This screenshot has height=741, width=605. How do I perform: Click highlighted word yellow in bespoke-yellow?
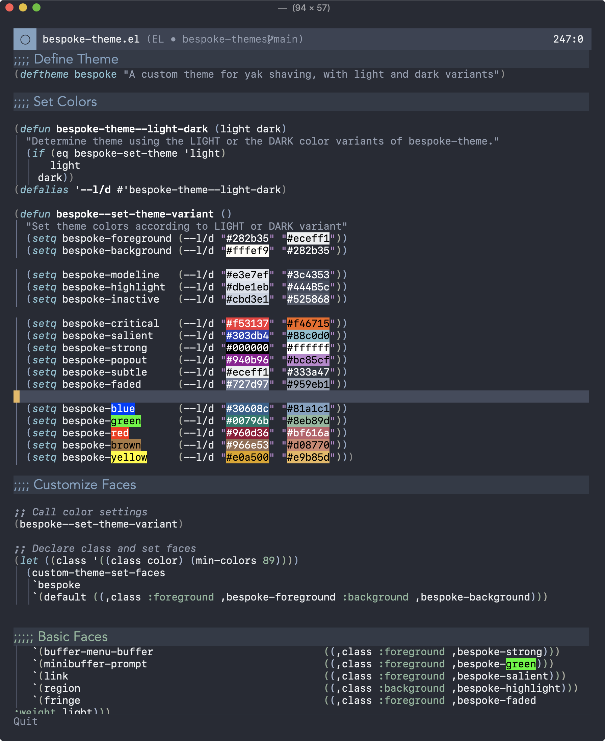[129, 457]
